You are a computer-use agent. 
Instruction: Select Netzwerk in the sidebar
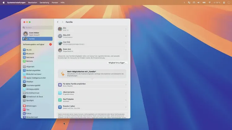(37, 57)
